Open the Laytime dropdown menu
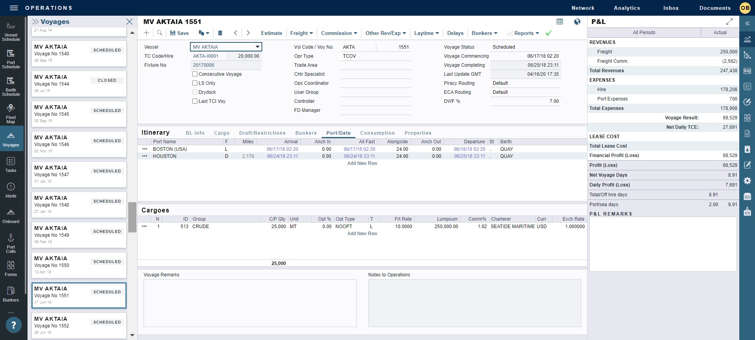755x340 pixels. coord(426,33)
